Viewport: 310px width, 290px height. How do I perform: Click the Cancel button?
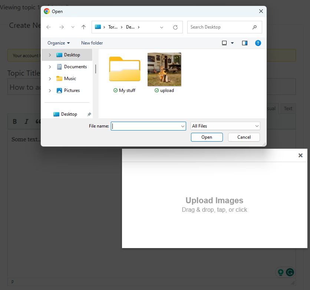tap(244, 137)
